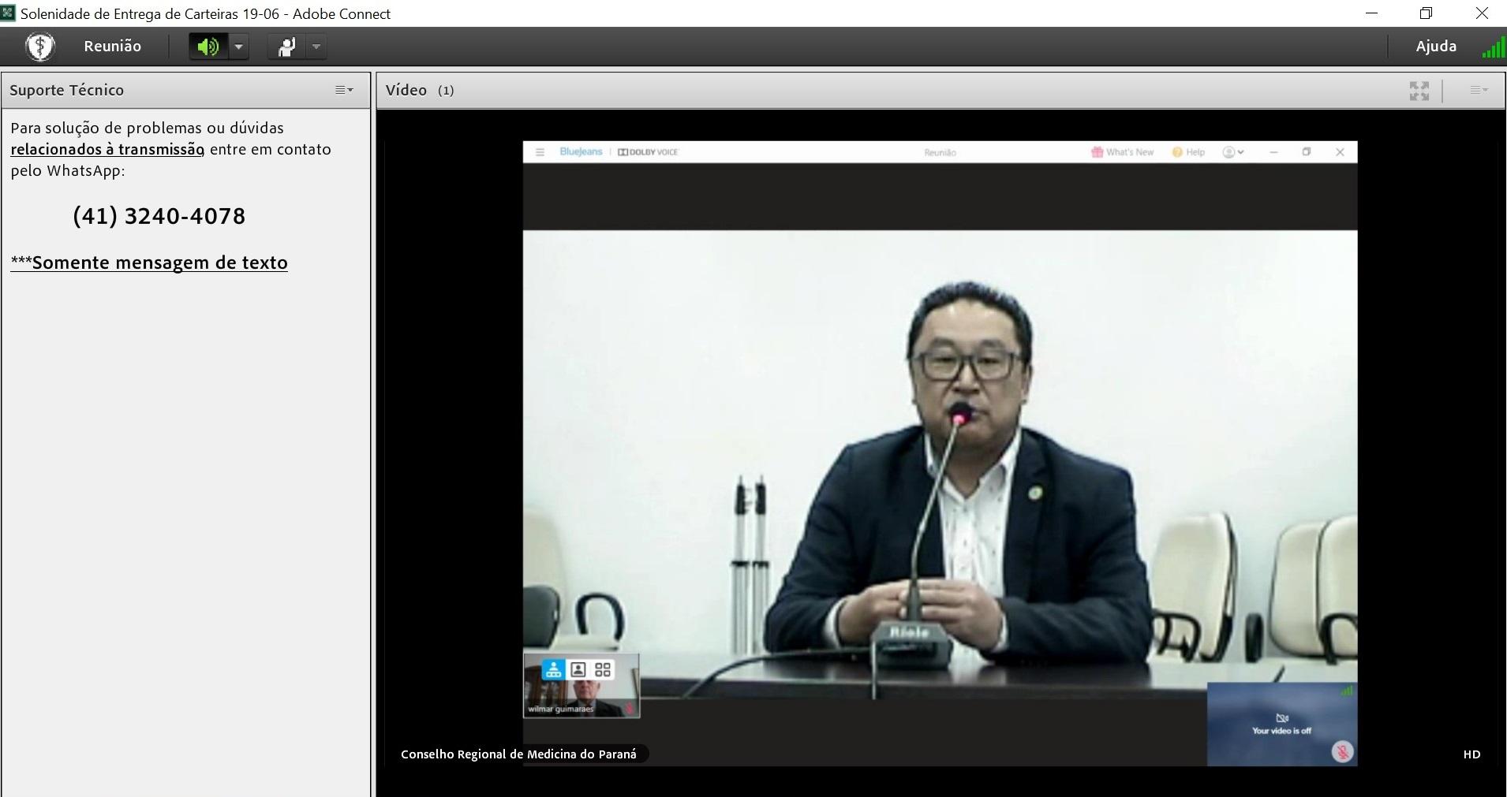Viewport: 1507px width, 797px height.
Task: Open the Vídeo pod options menu
Action: click(1479, 91)
